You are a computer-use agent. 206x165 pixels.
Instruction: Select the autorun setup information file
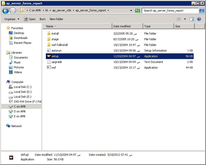coord(56,51)
